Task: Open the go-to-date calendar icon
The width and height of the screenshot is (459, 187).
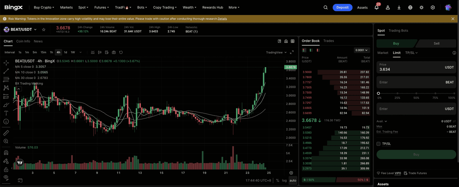Action: (20, 180)
